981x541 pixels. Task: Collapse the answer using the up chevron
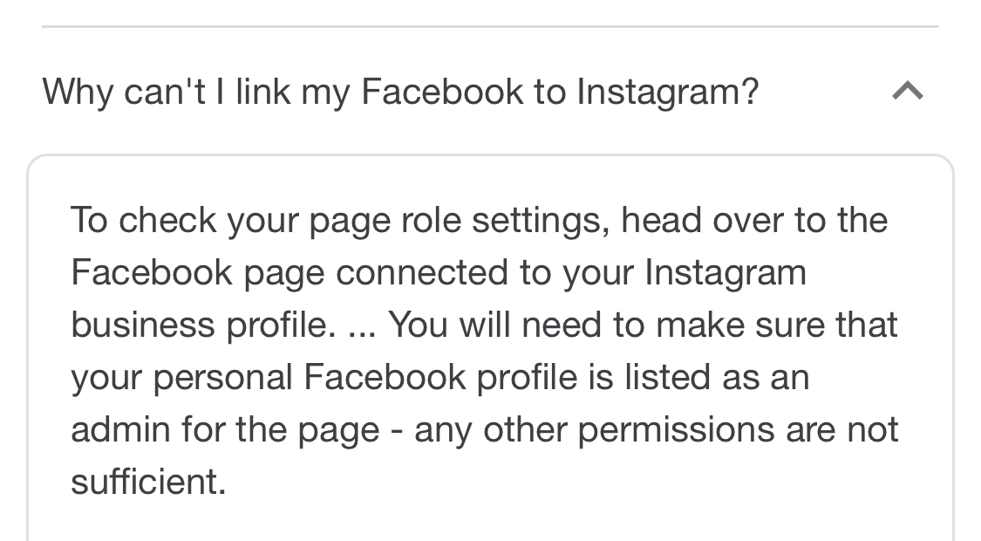(908, 91)
